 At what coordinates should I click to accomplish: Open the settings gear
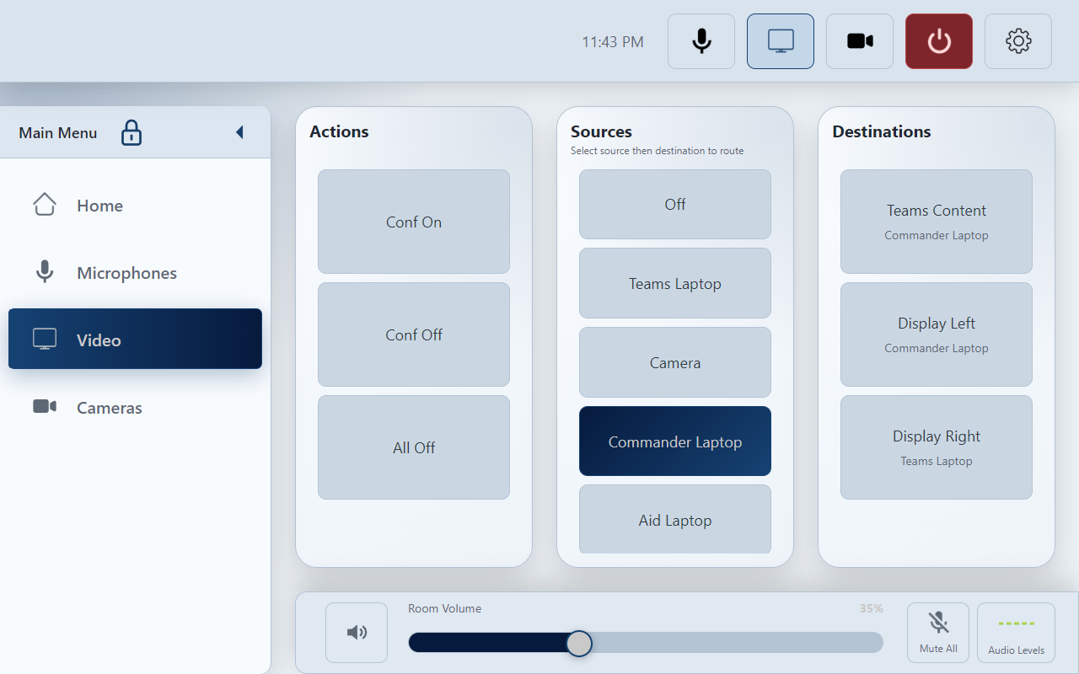click(x=1018, y=41)
